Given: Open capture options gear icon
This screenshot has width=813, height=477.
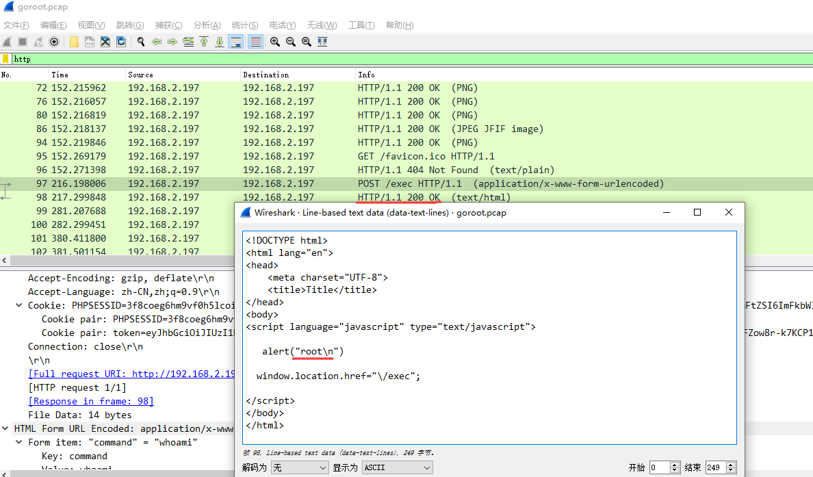Looking at the screenshot, I should (54, 42).
